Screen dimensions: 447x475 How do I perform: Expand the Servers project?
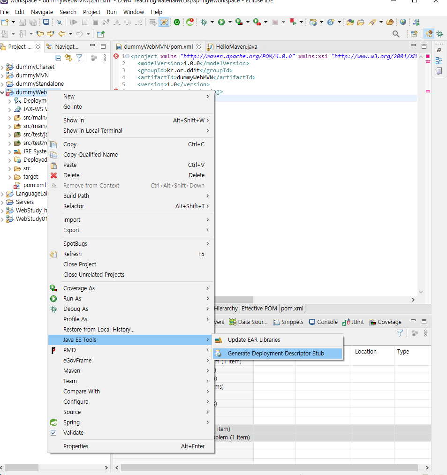click(2, 202)
